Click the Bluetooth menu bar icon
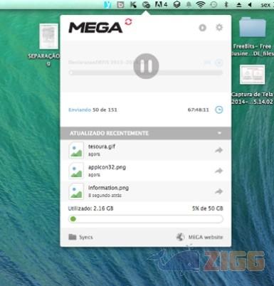 coord(226,4)
